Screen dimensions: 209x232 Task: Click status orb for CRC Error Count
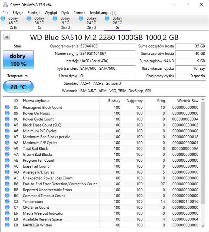click(7, 207)
